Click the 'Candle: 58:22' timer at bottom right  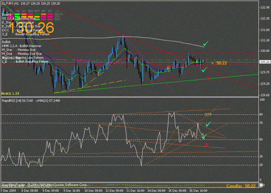coord(241,186)
